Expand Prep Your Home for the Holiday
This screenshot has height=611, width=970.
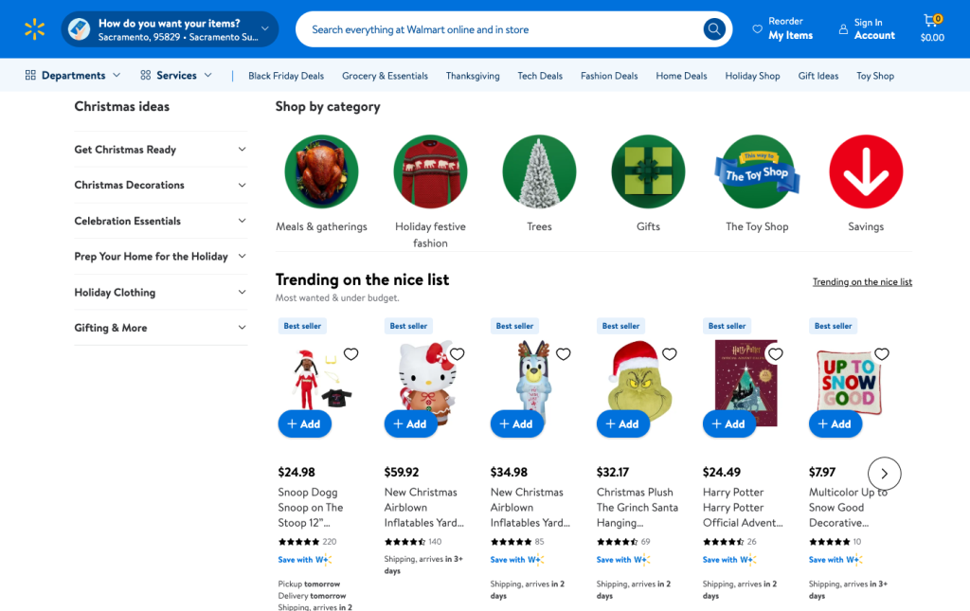point(160,256)
